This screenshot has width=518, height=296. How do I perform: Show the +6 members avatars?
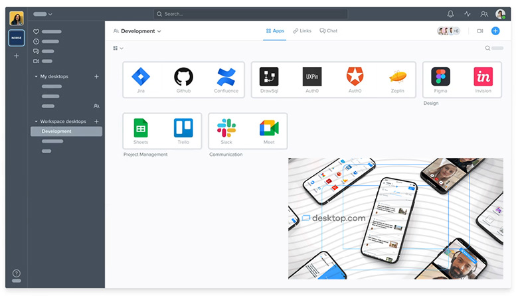click(x=448, y=31)
